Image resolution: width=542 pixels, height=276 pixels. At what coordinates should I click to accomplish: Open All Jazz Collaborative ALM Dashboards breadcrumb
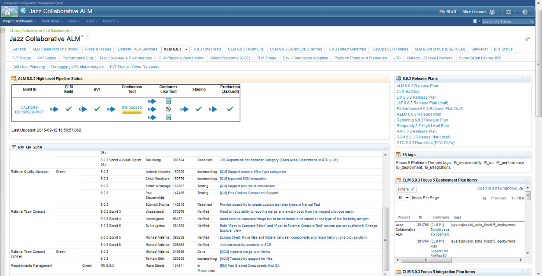40,31
